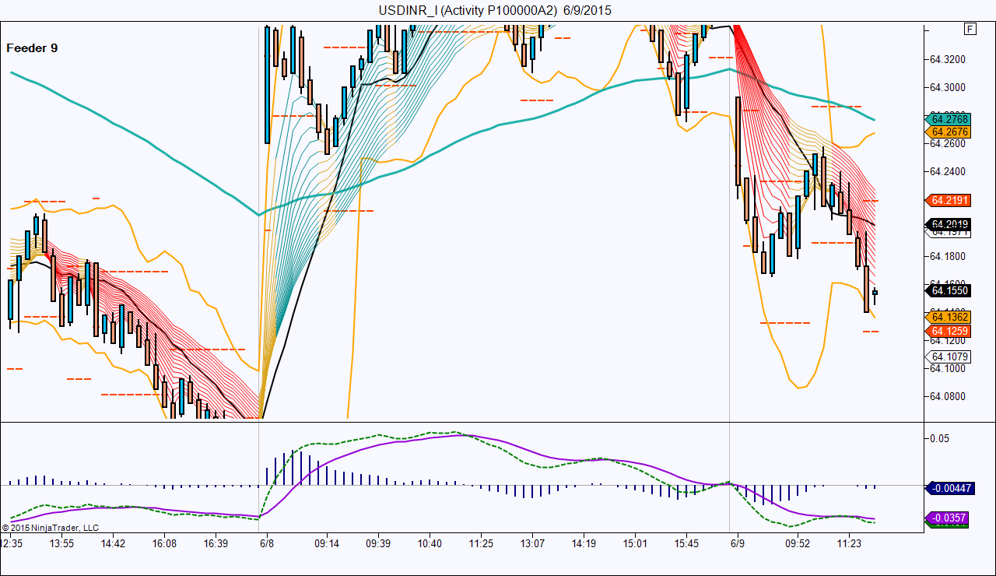Click the 11:23 time axis label

point(848,543)
